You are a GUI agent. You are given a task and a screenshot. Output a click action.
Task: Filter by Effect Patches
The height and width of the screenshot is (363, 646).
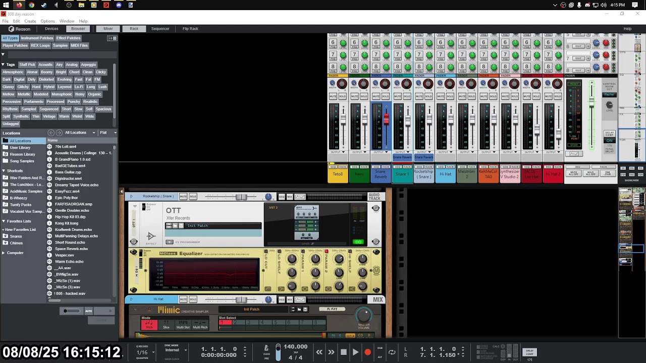pos(68,38)
